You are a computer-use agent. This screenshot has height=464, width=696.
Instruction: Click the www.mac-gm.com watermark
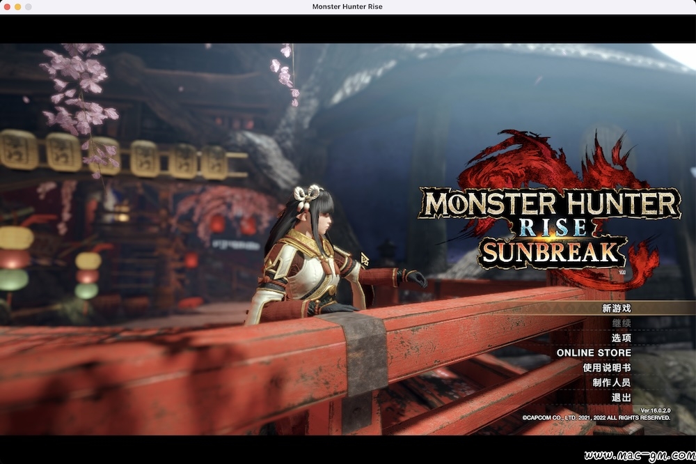pyautogui.click(x=640, y=456)
